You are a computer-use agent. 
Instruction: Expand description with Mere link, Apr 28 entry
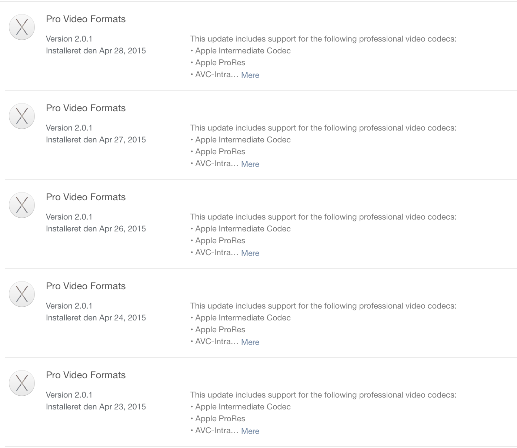250,75
